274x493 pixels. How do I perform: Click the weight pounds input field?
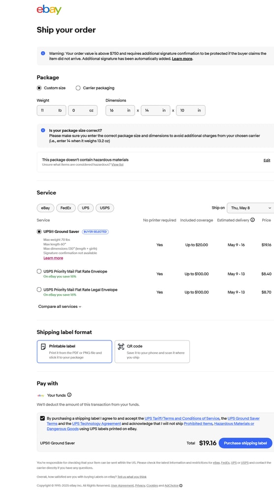point(51,111)
